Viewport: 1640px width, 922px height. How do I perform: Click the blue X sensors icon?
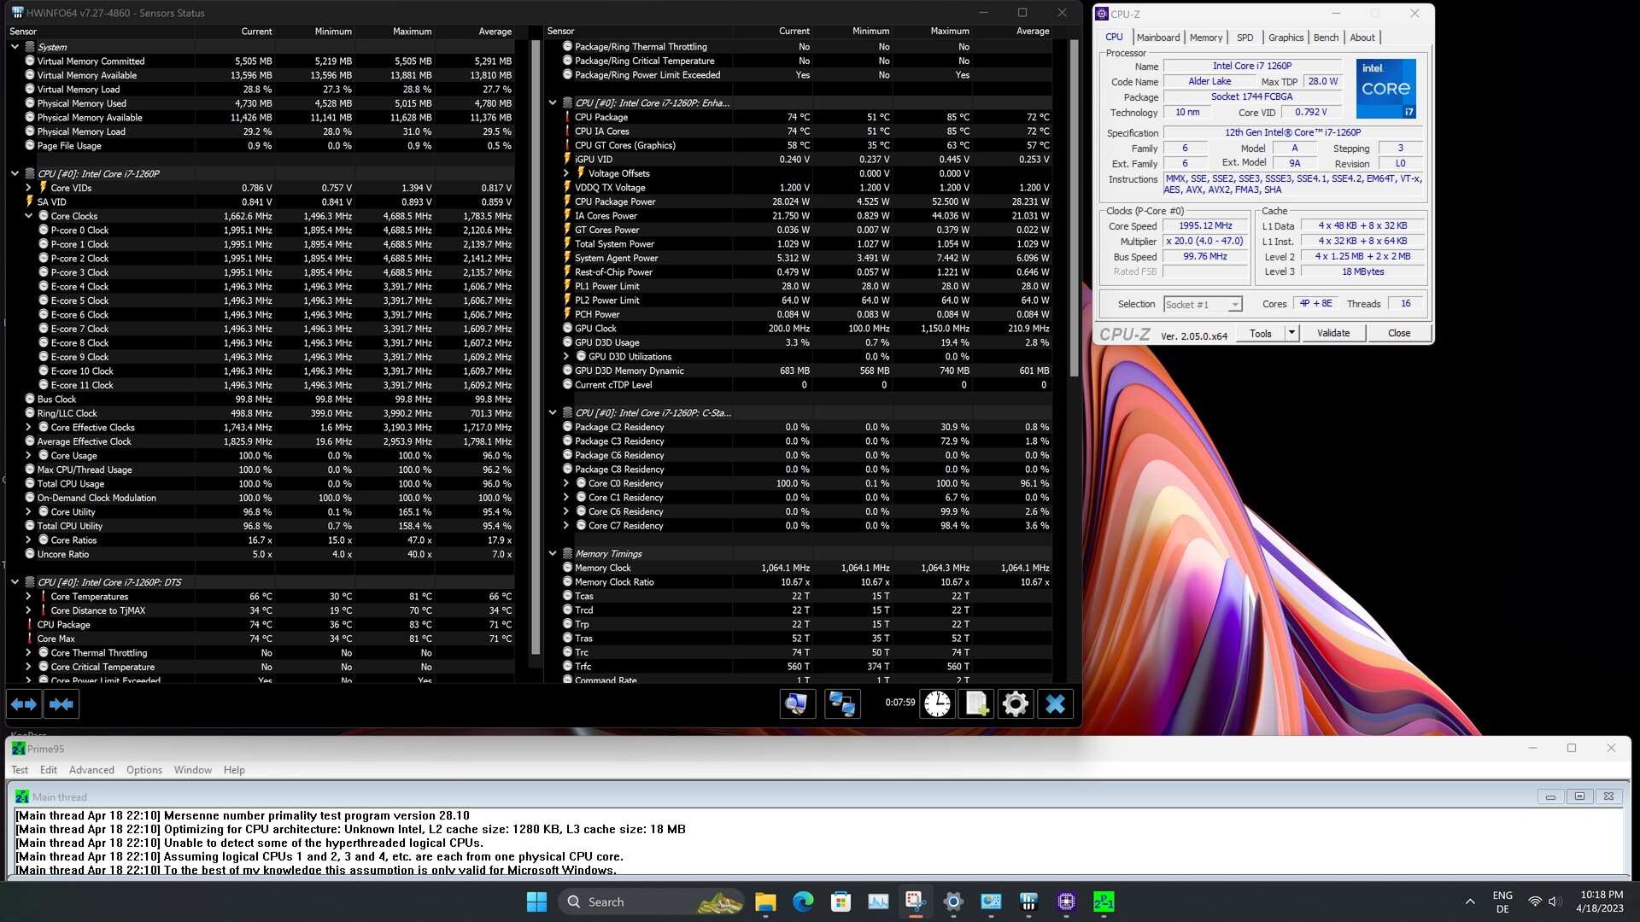pos(1055,703)
